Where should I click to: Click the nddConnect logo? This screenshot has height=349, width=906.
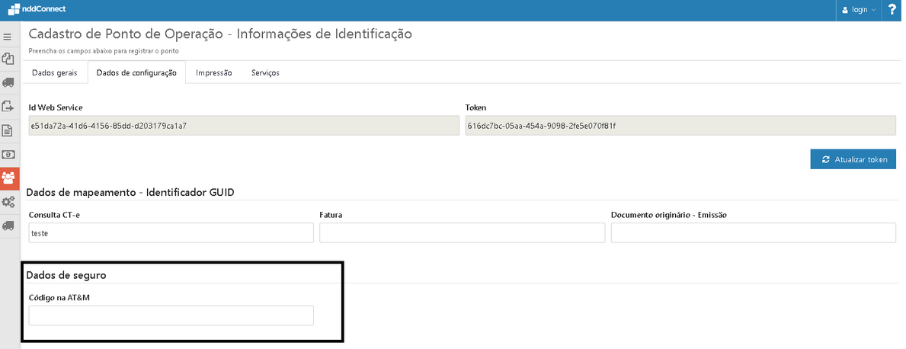[37, 9]
